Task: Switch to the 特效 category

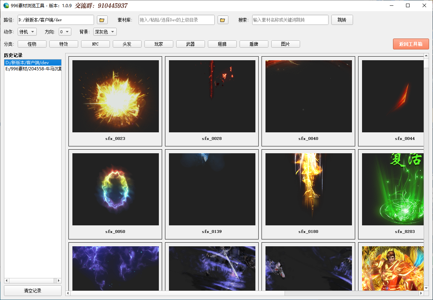Action: 64,44
